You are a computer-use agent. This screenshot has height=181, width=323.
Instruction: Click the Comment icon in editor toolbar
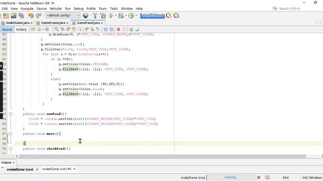point(131,30)
